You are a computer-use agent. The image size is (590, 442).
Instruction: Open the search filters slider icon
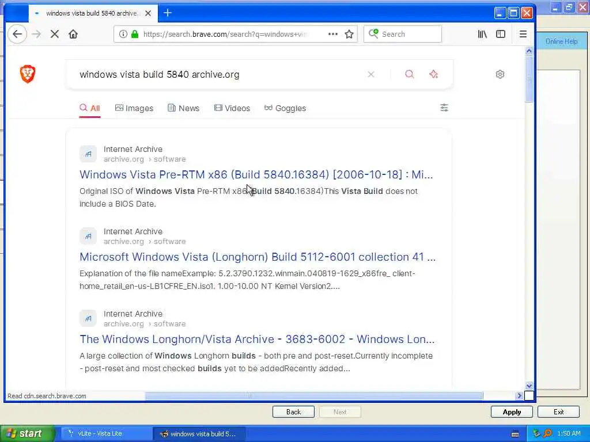point(444,108)
